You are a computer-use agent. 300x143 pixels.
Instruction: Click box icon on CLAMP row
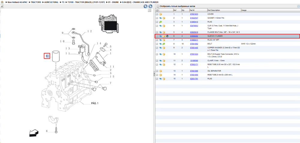click(163, 61)
